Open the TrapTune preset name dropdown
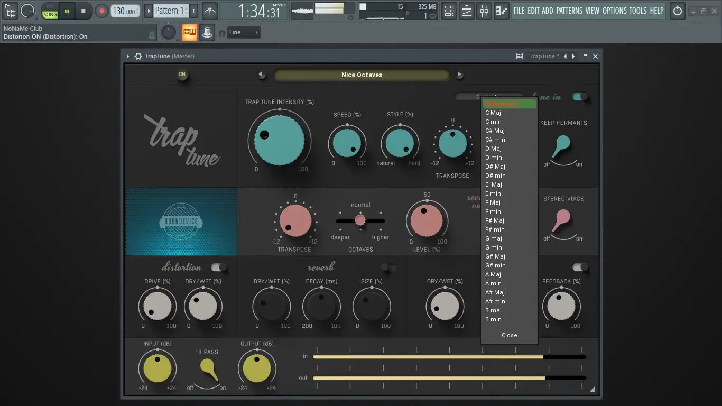Screen dimensions: 722x406 pyautogui.click(x=544, y=56)
